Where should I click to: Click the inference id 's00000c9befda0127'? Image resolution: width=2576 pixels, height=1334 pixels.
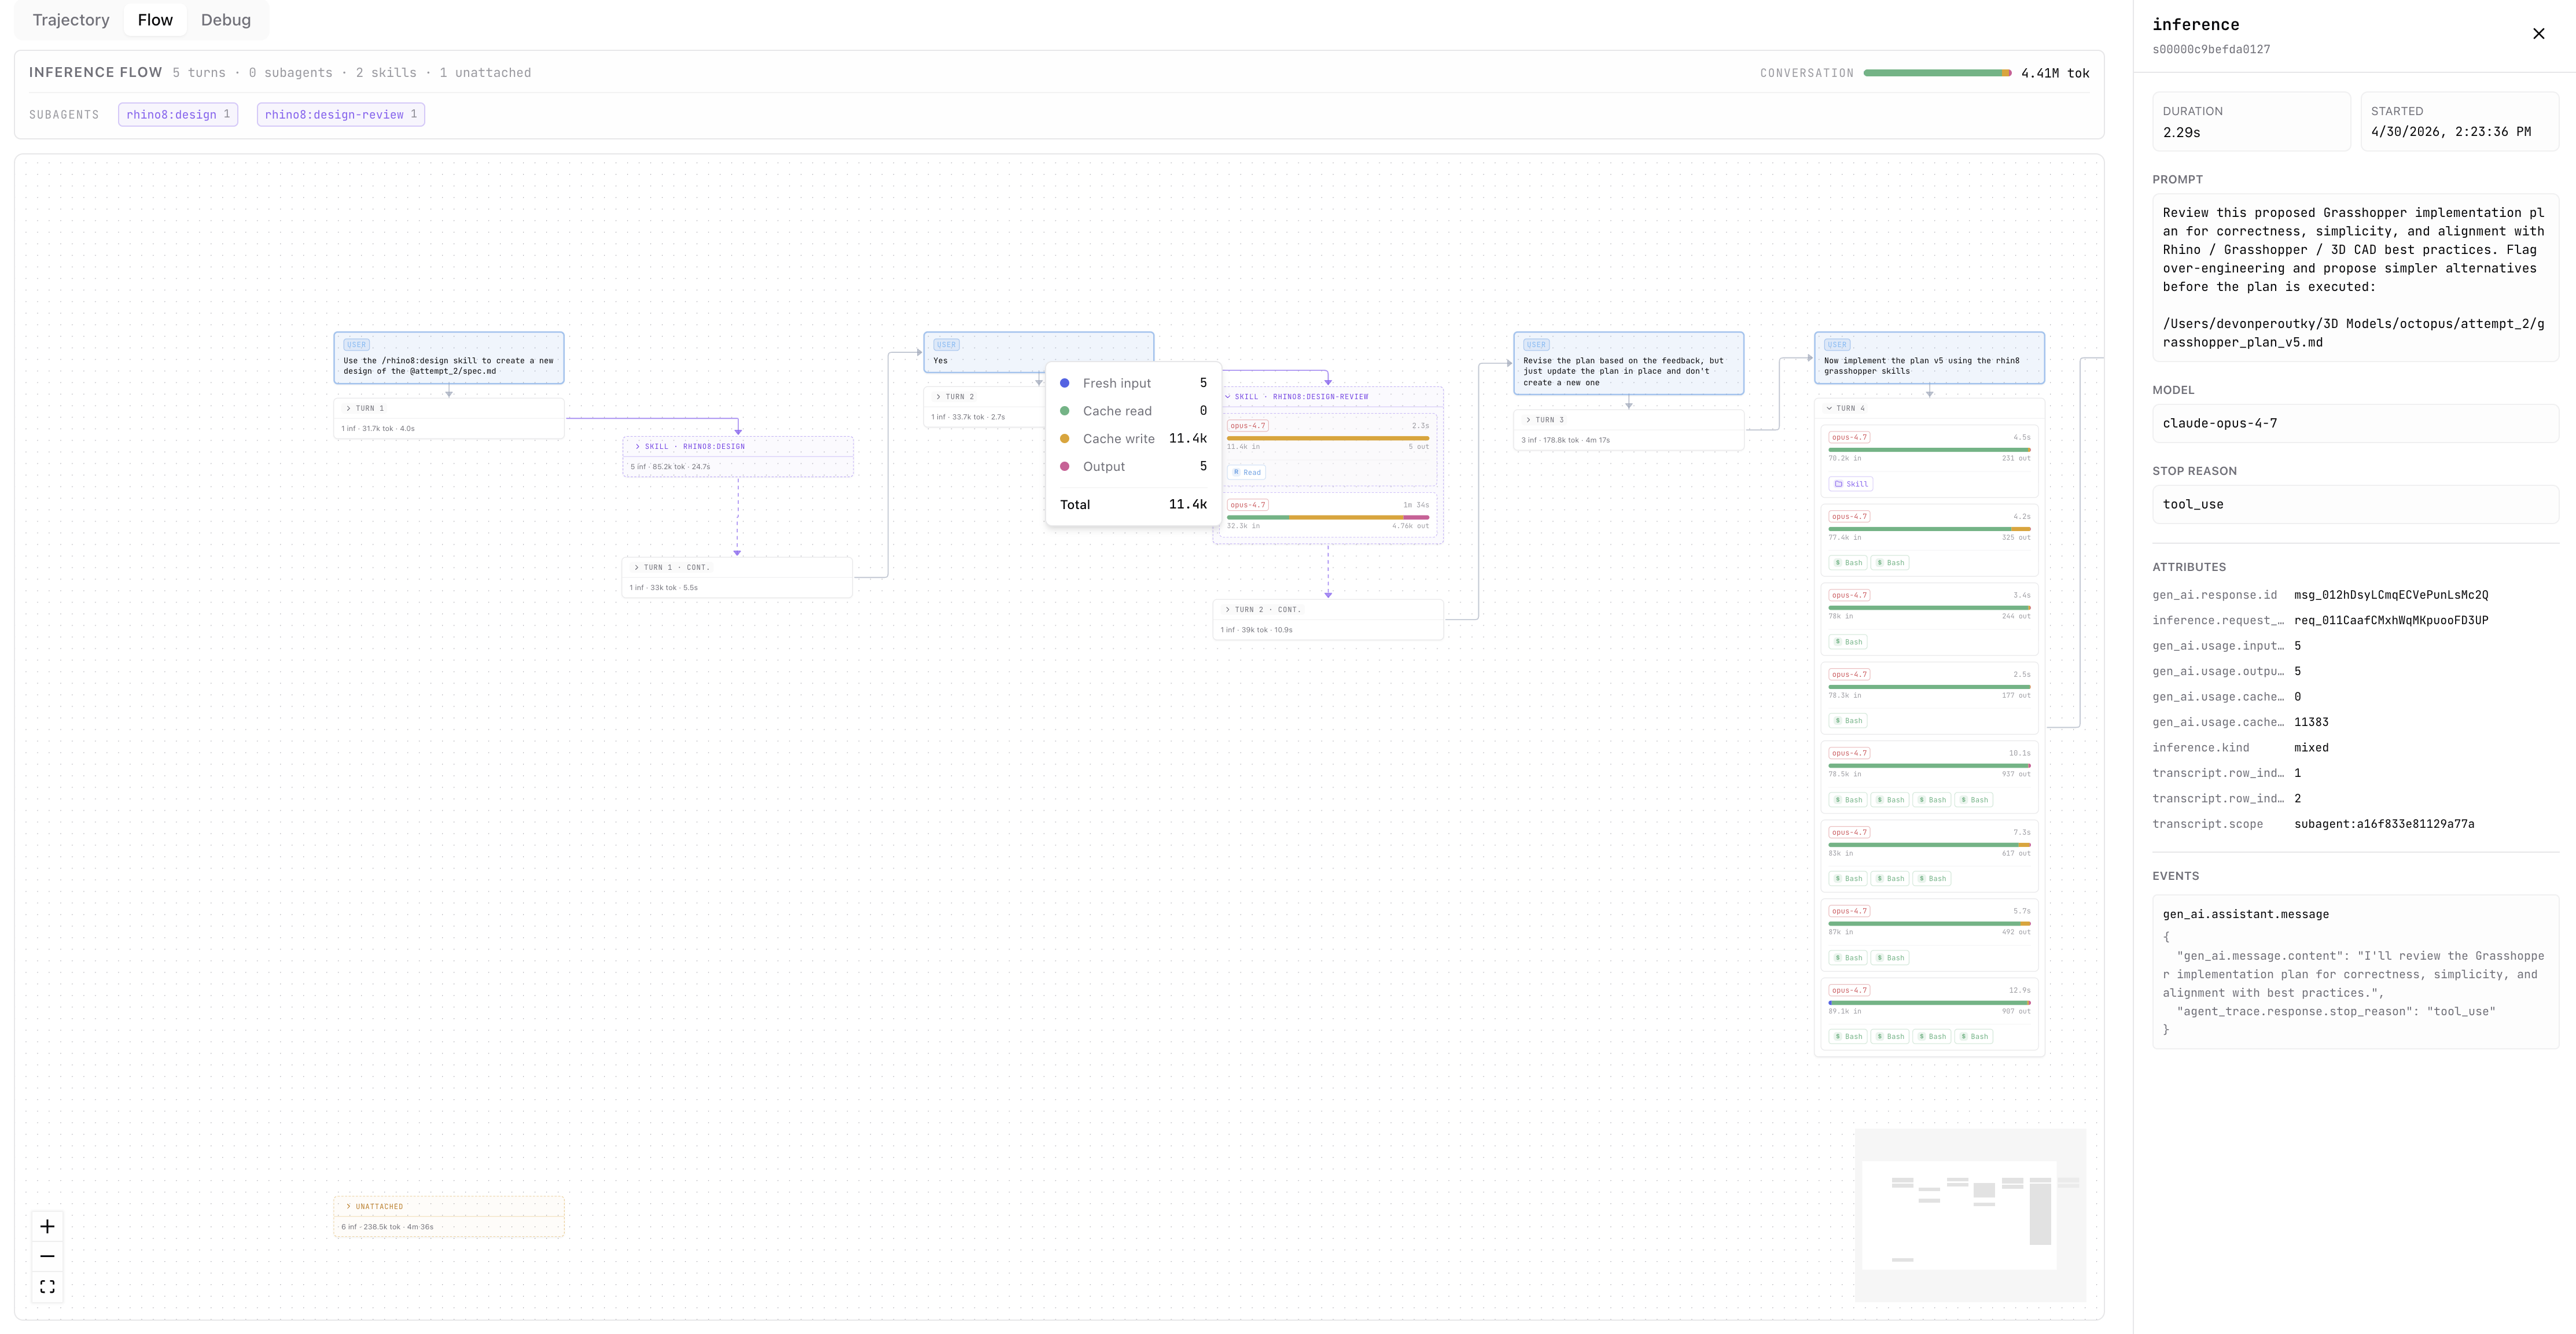tap(2211, 50)
